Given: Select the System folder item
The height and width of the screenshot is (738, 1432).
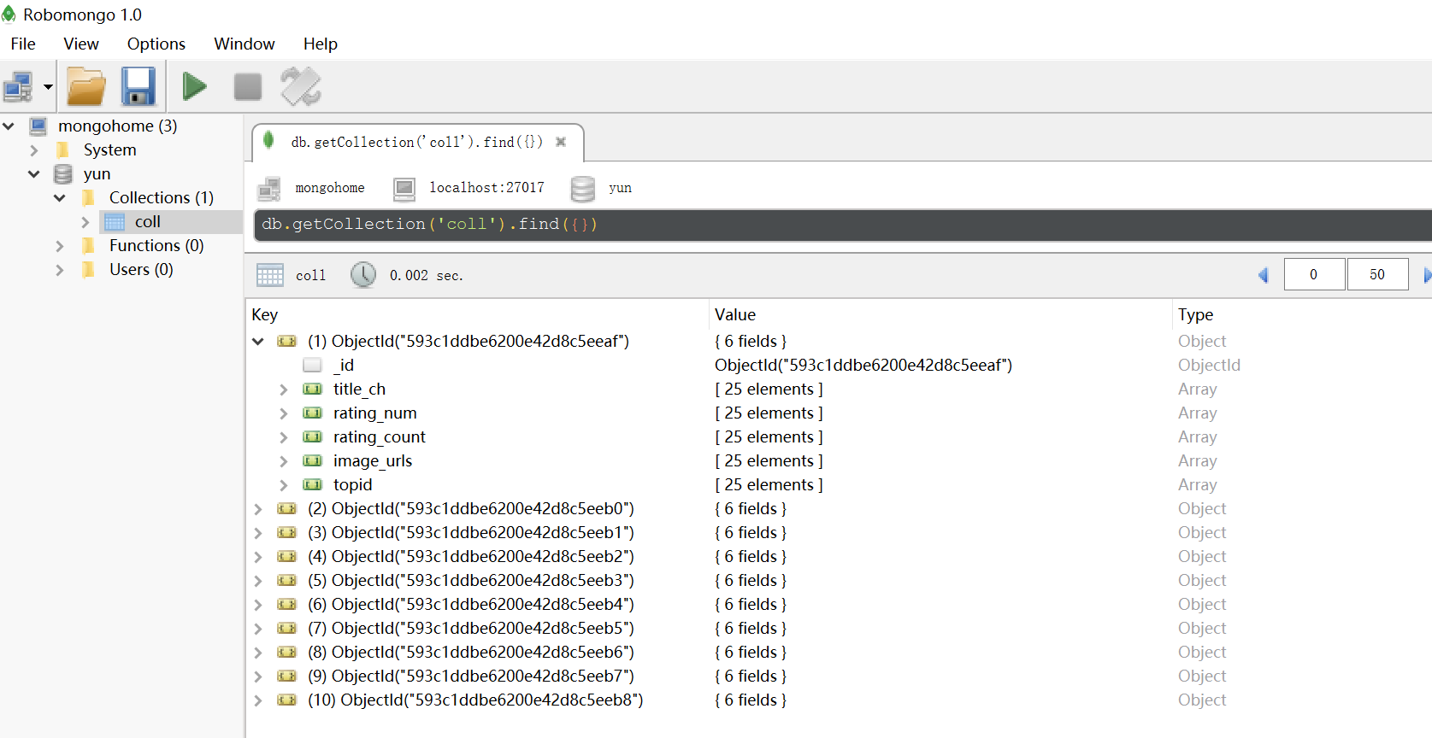Looking at the screenshot, I should 110,149.
